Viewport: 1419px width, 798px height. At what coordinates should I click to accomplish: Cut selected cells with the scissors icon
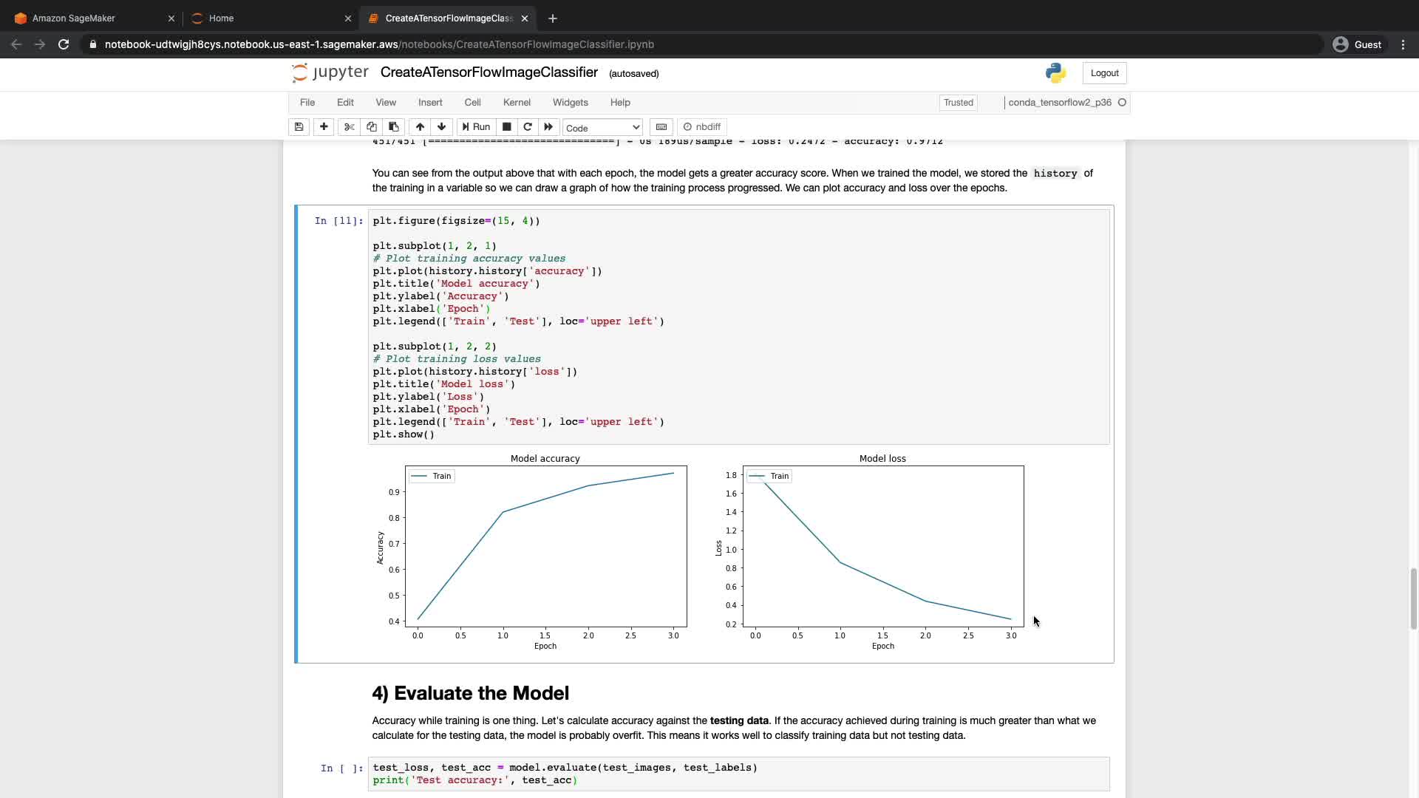(350, 127)
